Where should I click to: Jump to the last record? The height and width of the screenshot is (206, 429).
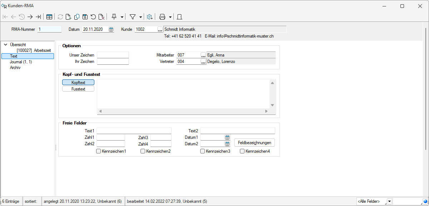tap(38, 17)
